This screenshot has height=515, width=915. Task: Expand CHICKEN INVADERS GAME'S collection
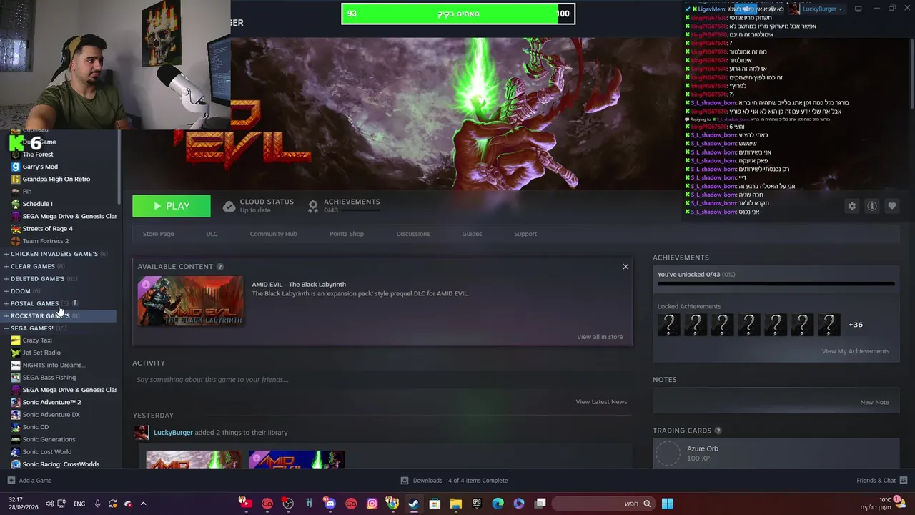click(x=6, y=254)
